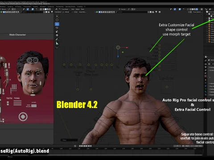Viewport: 214px width, 160px height.
Task: Open the Scene properties tab
Action: tap(206, 73)
